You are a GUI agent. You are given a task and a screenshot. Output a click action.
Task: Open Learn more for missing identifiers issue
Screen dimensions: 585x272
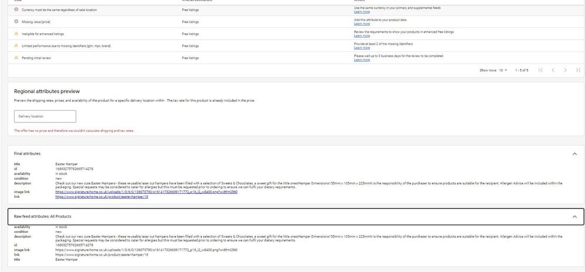(362, 48)
